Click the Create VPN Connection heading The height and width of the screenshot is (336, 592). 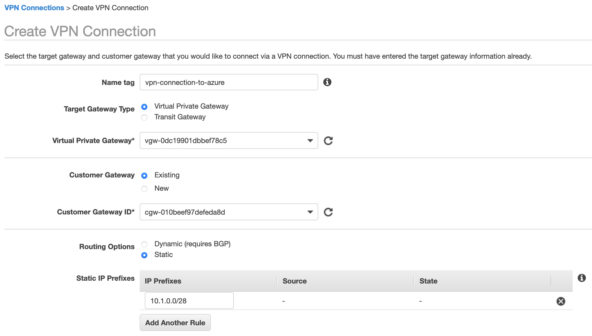(80, 31)
